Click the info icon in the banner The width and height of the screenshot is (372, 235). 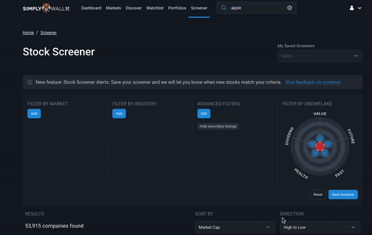(x=30, y=82)
